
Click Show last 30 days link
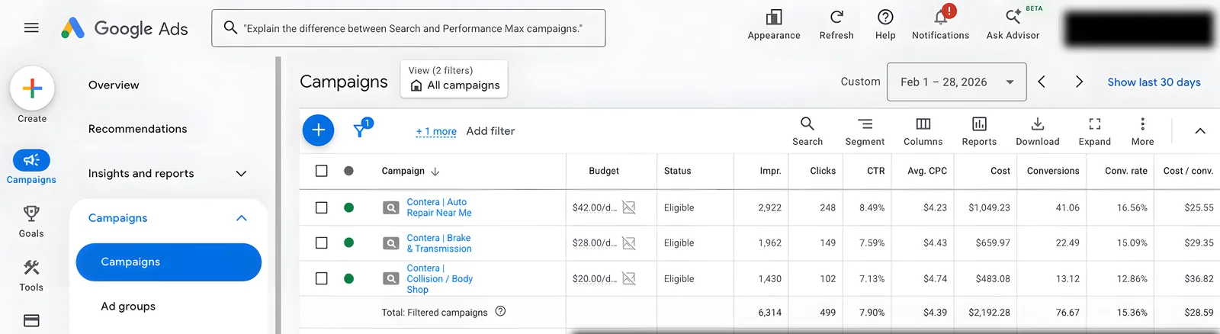pos(1154,82)
